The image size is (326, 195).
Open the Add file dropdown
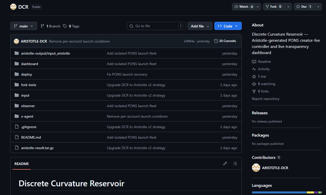(x=200, y=26)
